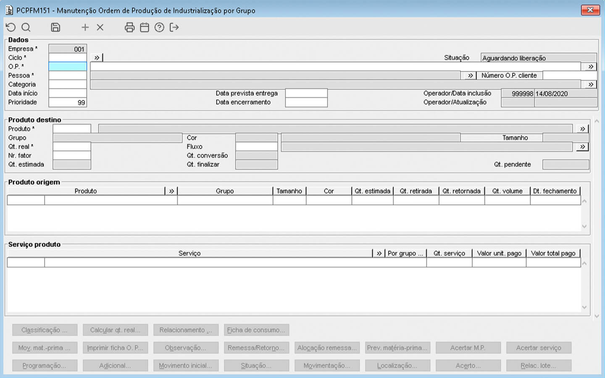Viewport: 605px width, 378px height.
Task: Open the Fluxo lookup arrow button
Action: [x=582, y=147]
